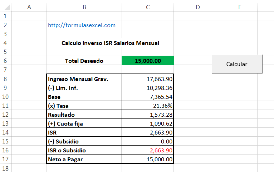Select the Cuota fija value 1,090.62
The image size is (274, 172).
(148, 123)
